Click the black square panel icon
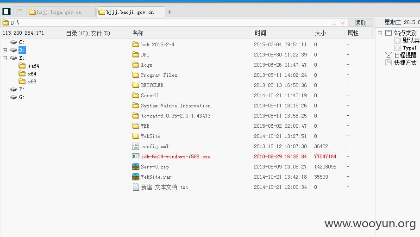 6,12
